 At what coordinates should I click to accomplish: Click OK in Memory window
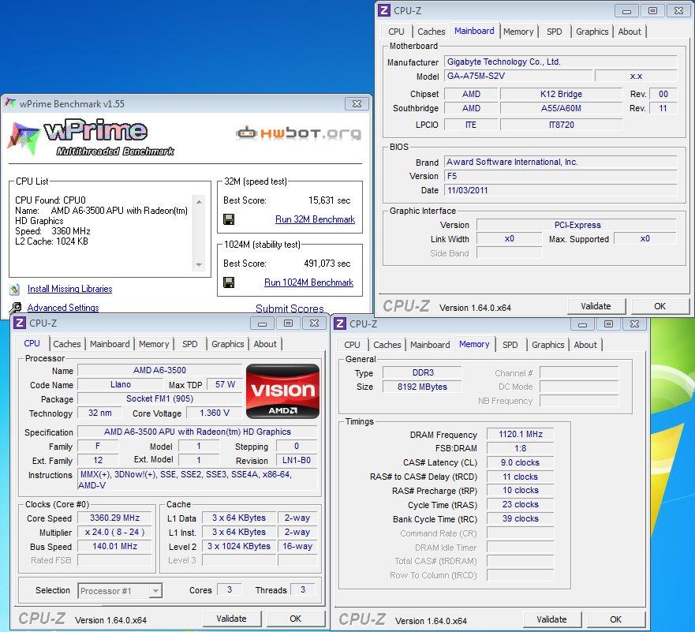coord(615,619)
